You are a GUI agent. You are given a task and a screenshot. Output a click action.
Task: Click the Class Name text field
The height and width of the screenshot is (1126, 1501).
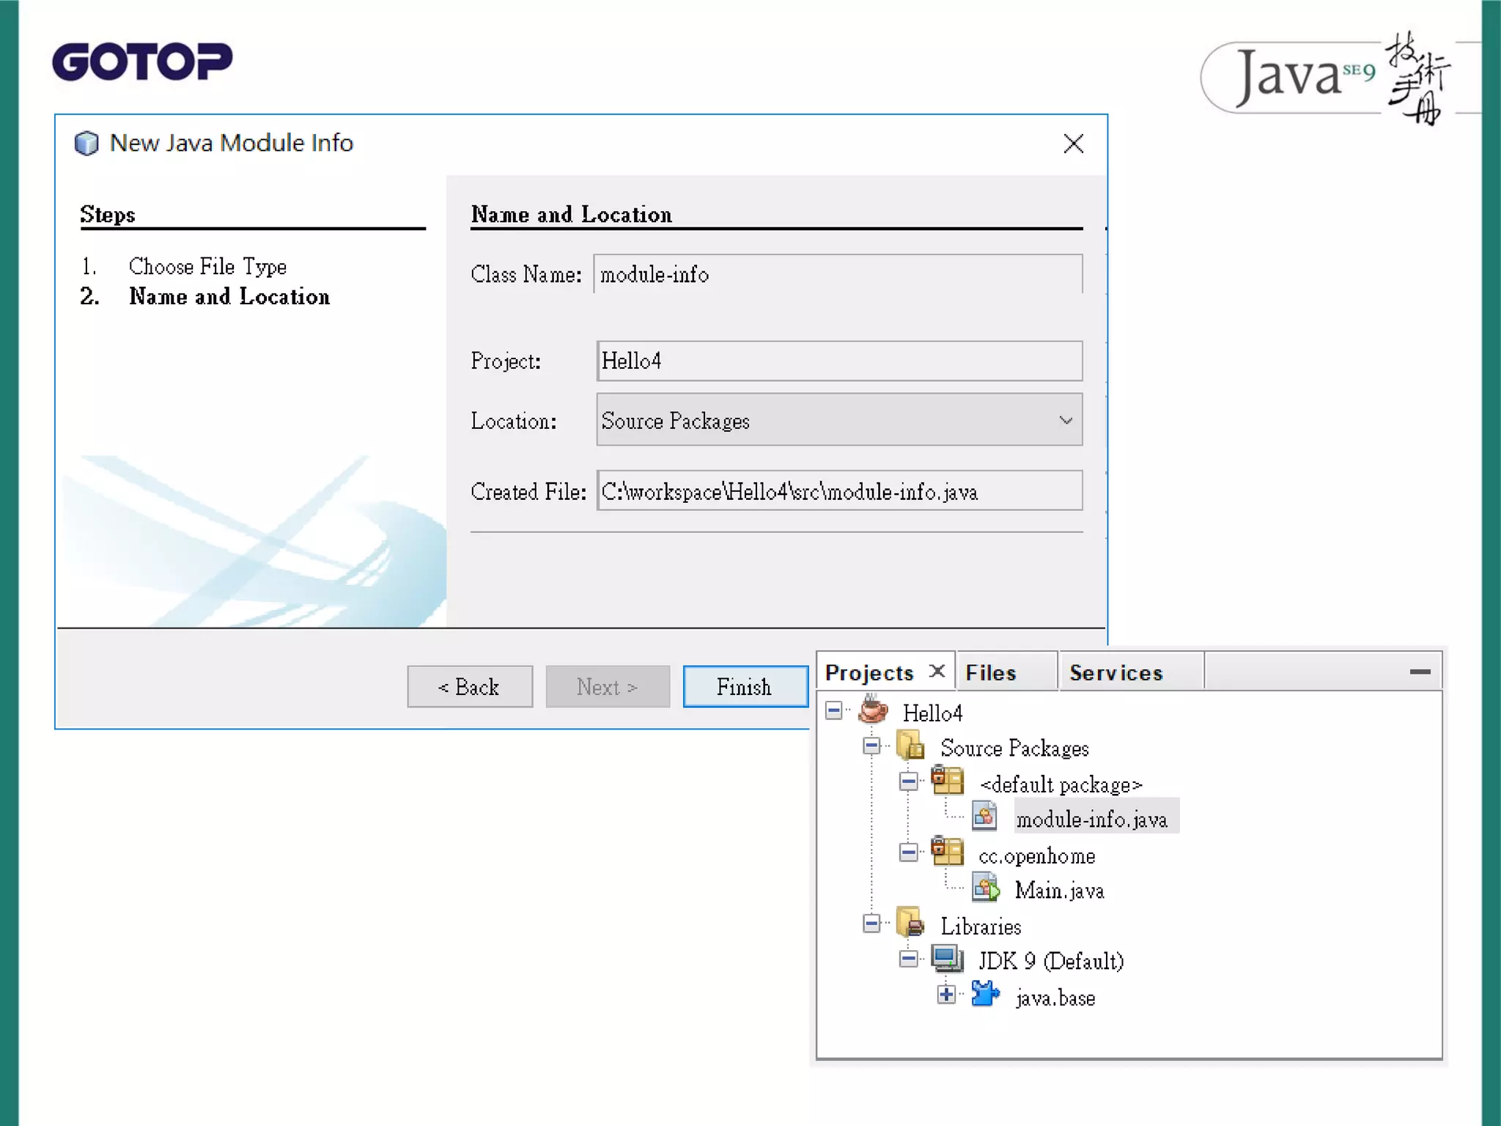[837, 274]
